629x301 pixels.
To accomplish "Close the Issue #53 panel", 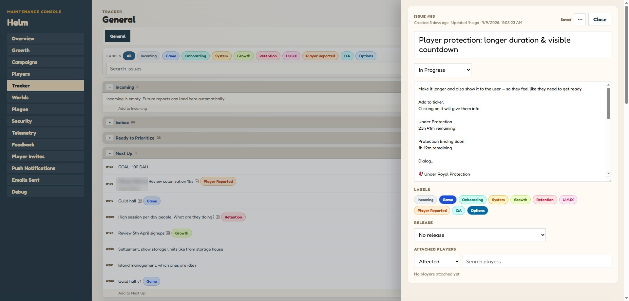I will [x=600, y=19].
